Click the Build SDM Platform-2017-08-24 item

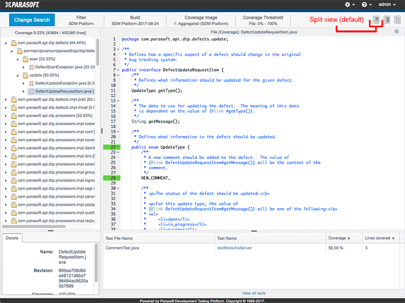point(135,20)
